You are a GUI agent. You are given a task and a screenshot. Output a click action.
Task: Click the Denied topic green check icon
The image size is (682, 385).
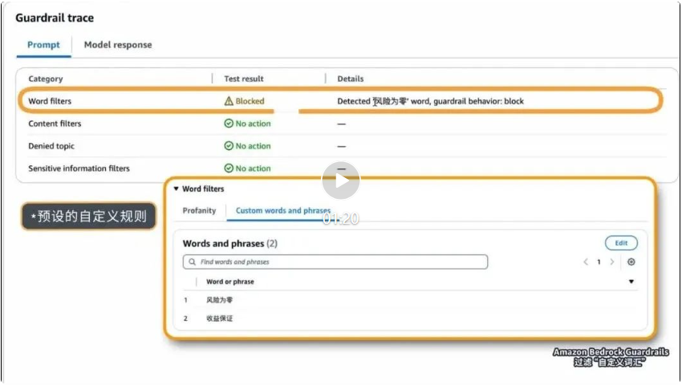[x=229, y=147]
